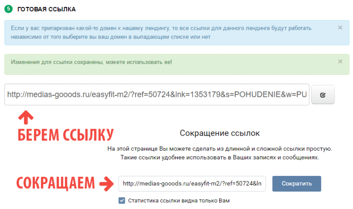Click the 'Сокращение ссылок' heading

click(x=220, y=133)
